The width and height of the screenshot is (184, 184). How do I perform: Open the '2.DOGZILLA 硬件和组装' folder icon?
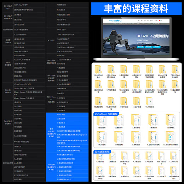point(111,69)
